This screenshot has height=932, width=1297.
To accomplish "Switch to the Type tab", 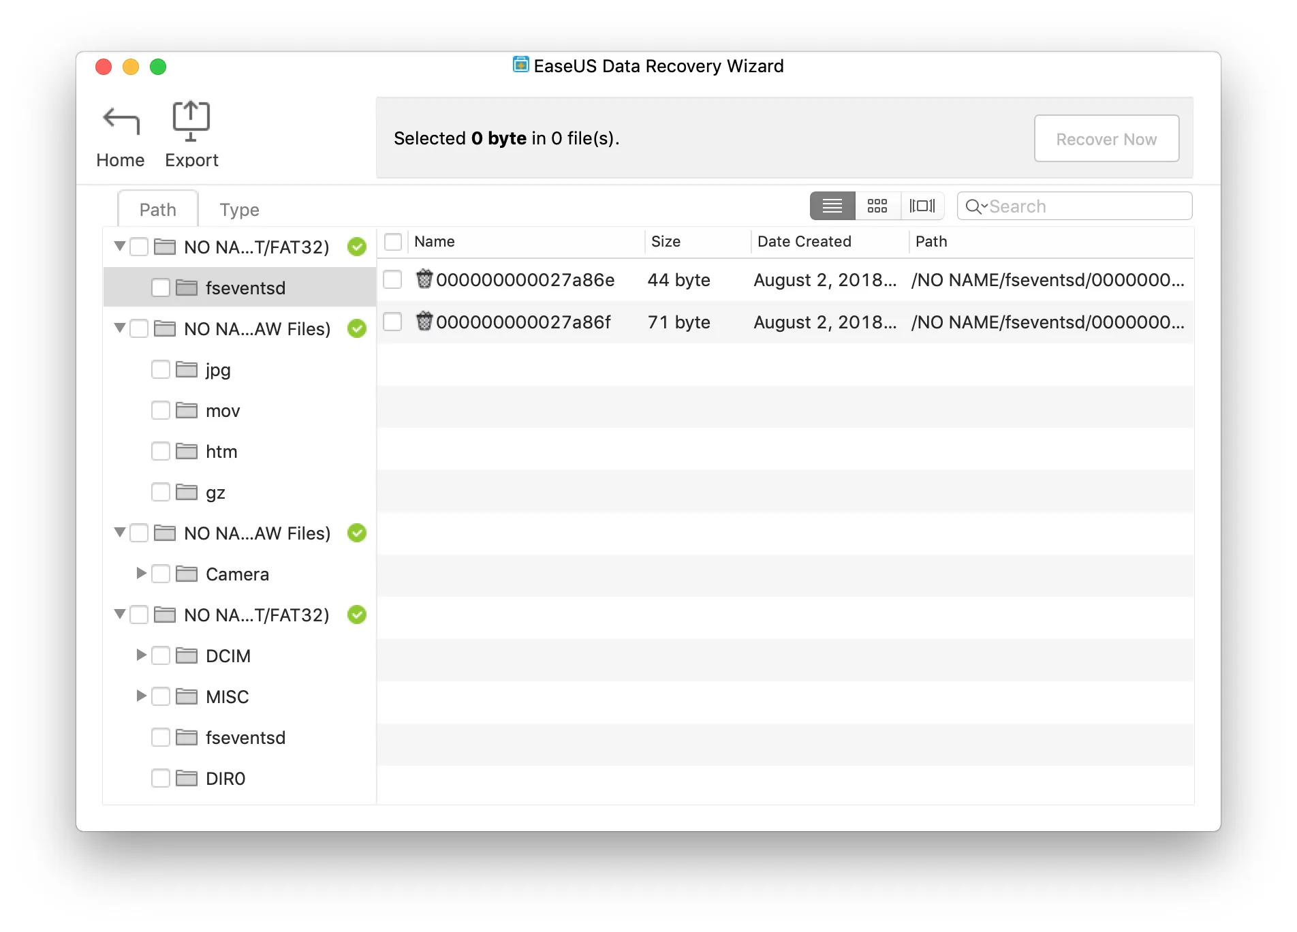I will tap(239, 210).
